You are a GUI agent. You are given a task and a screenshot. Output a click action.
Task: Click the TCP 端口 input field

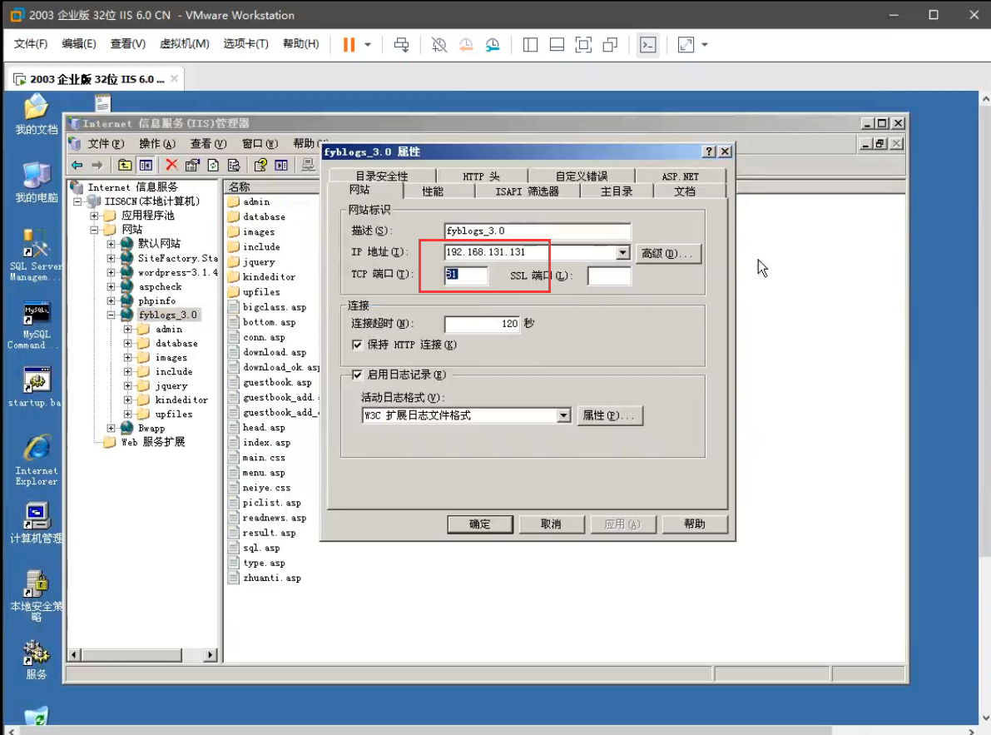click(466, 276)
